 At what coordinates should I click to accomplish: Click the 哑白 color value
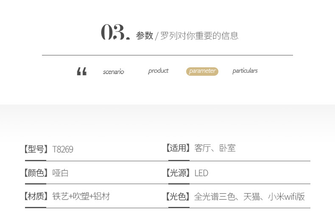point(61,173)
